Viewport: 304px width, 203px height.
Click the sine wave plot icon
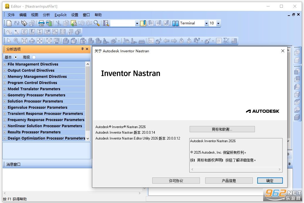[9, 32]
